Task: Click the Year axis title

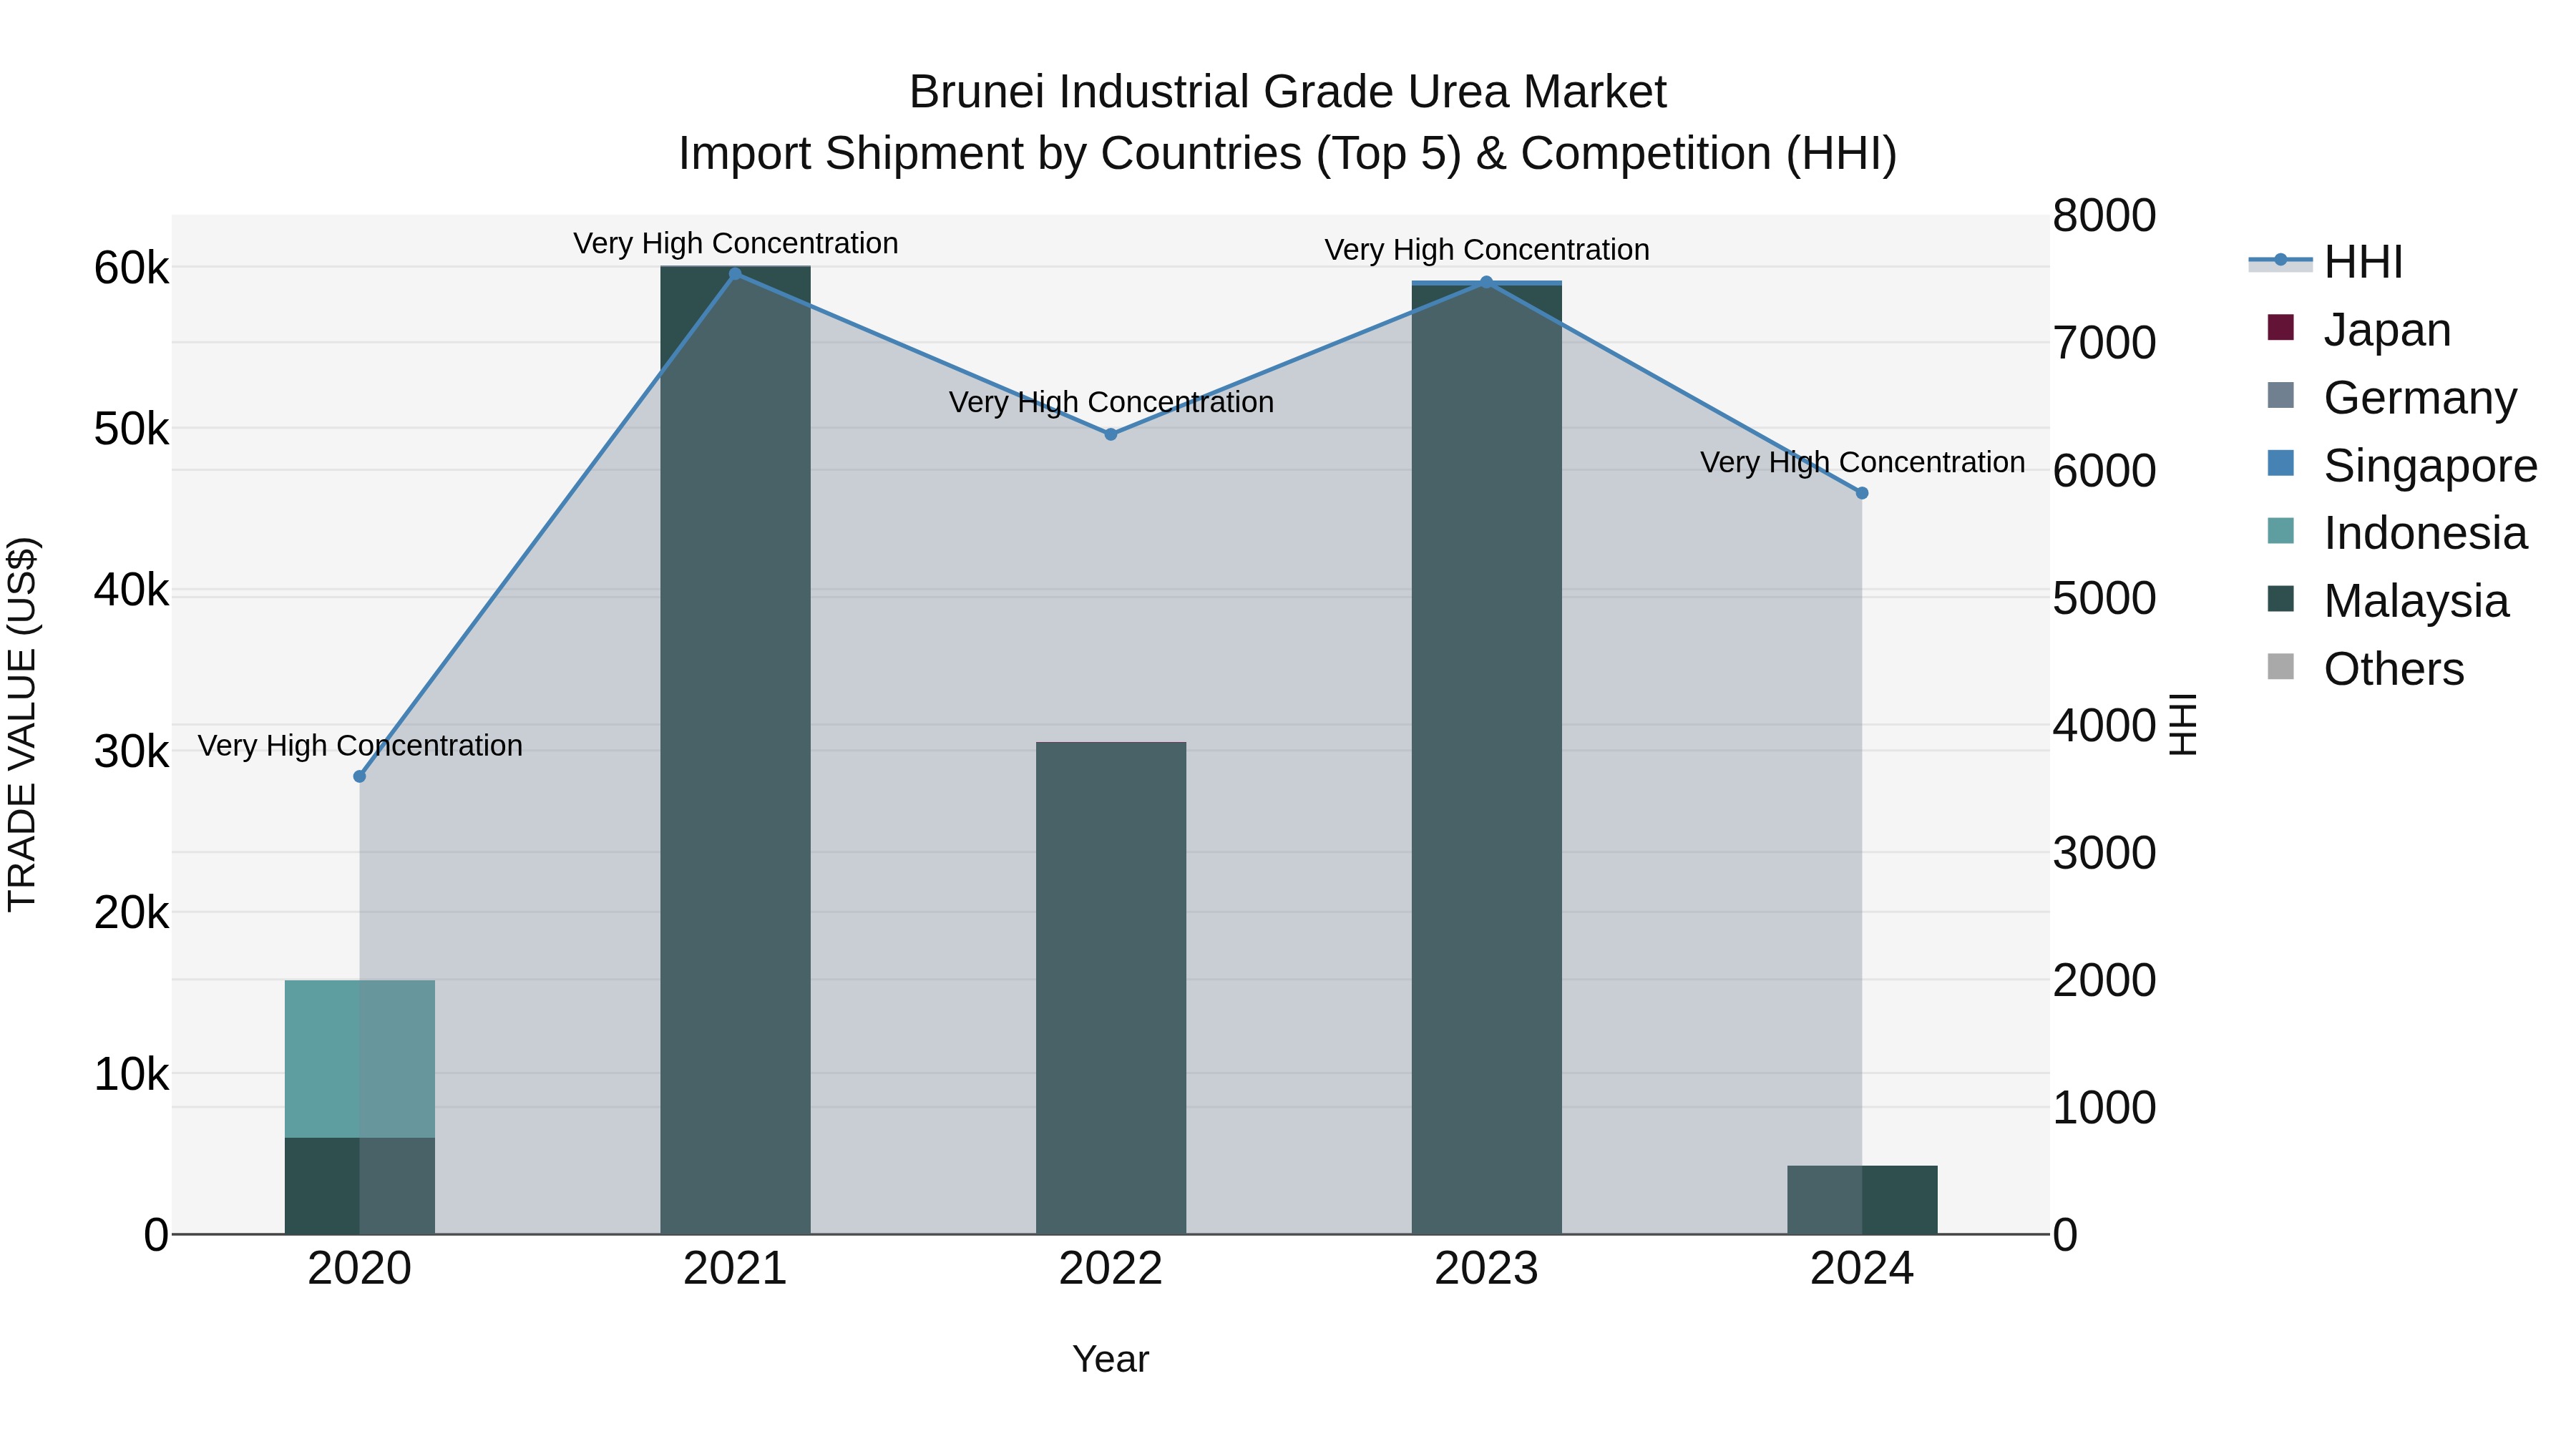Action: [x=1111, y=1360]
